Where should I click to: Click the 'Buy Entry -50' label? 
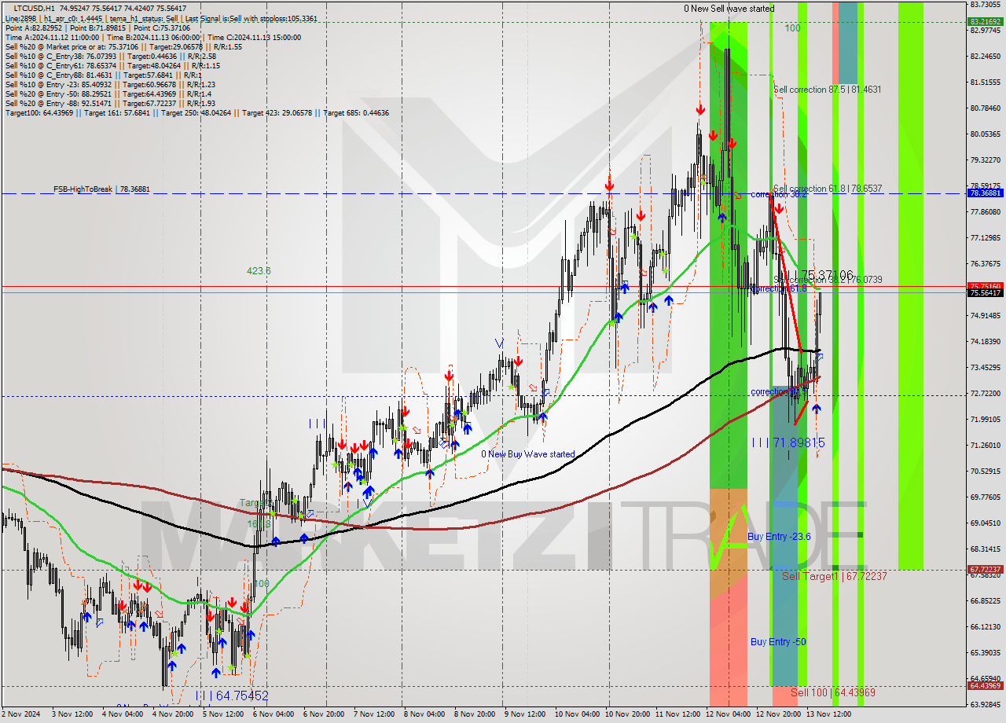click(x=778, y=641)
